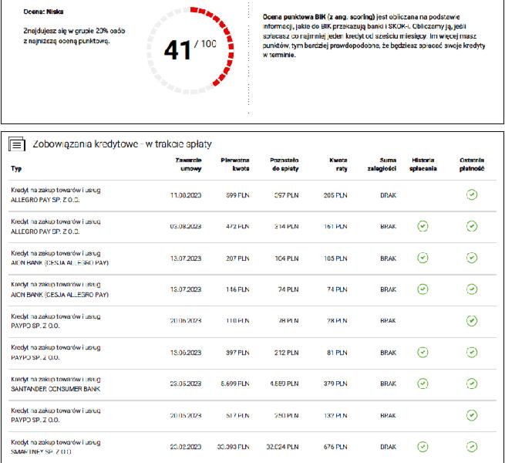Click the installment amount 161 PLN
This screenshot has width=505, height=463.
tap(335, 227)
